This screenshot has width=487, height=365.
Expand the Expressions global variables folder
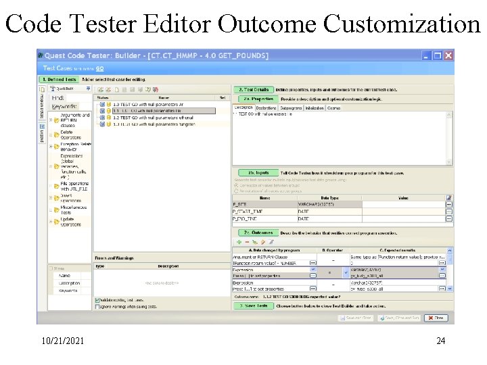pos(51,166)
